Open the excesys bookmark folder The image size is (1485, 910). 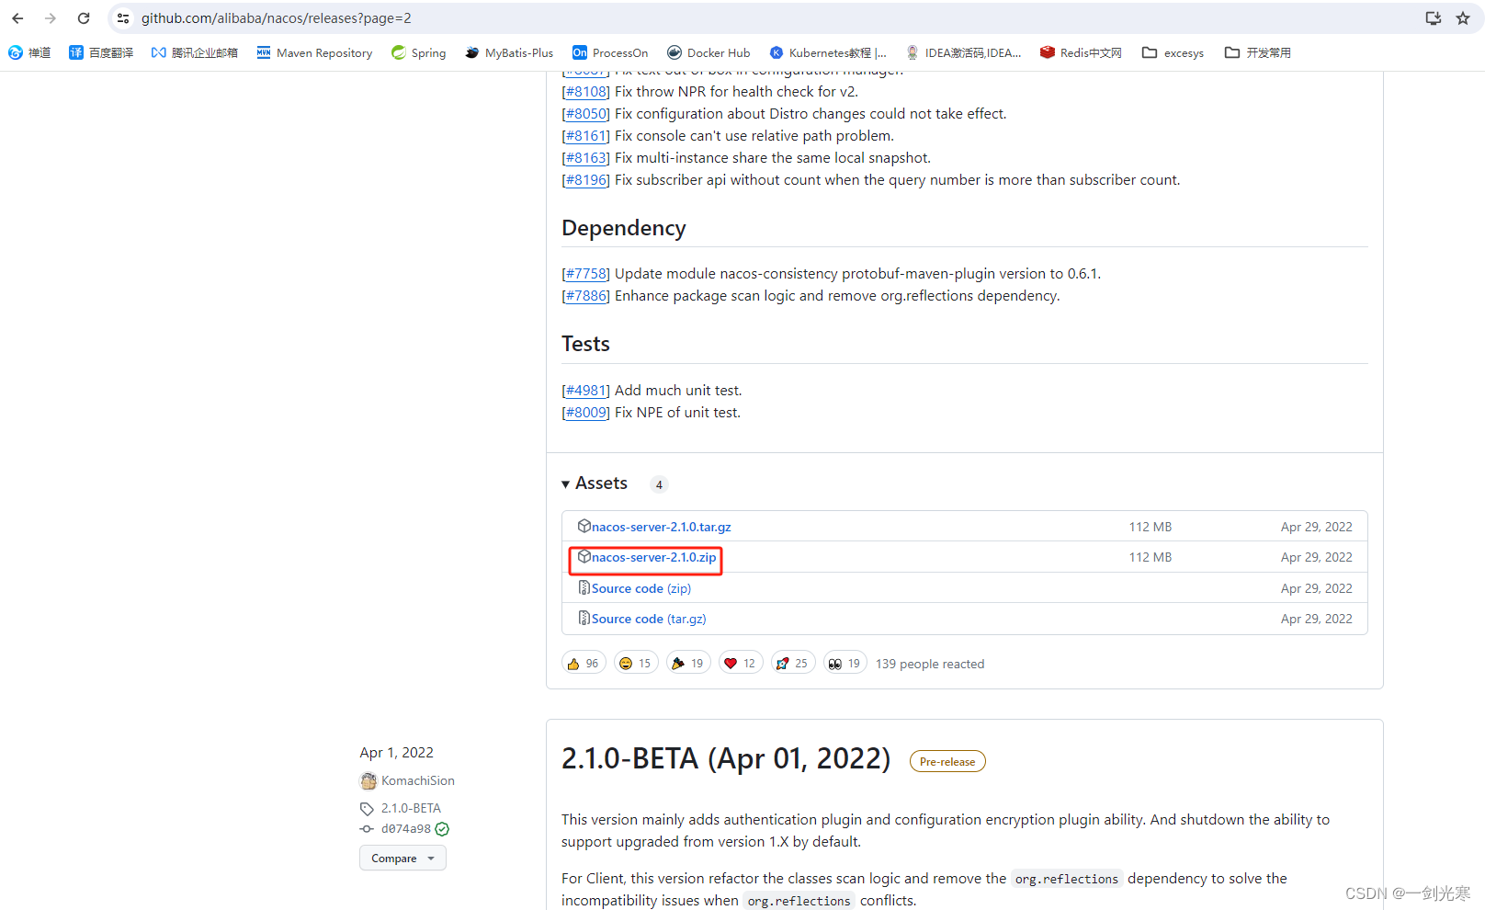pyautogui.click(x=1173, y=53)
